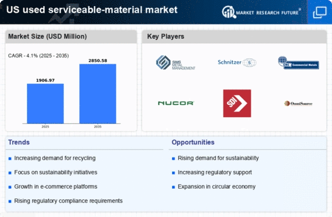Select the 1906.97 value label
This screenshot has width=332, height=217.
pos(45,80)
